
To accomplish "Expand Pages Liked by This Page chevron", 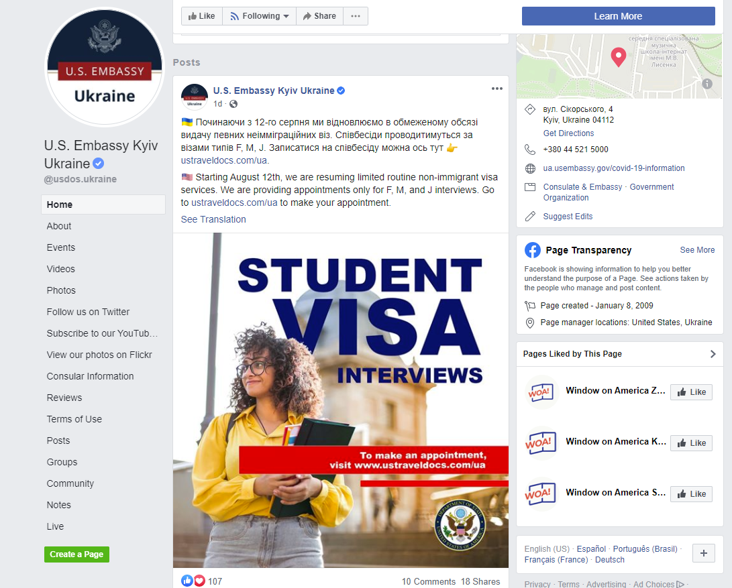I will 713,354.
